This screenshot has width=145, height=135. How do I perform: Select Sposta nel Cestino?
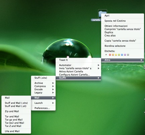click(123, 21)
